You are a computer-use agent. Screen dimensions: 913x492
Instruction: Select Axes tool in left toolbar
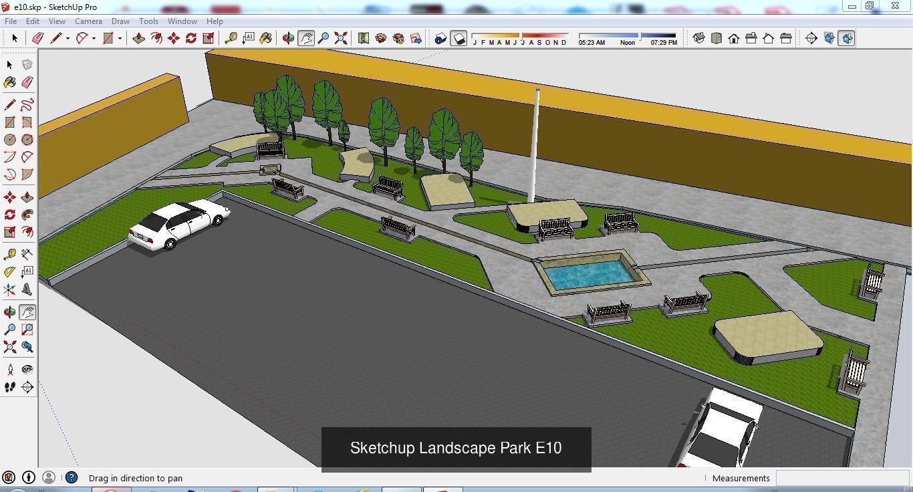click(x=10, y=289)
